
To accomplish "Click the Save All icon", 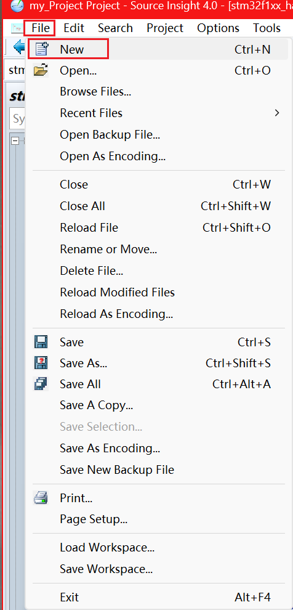I will click(41, 384).
